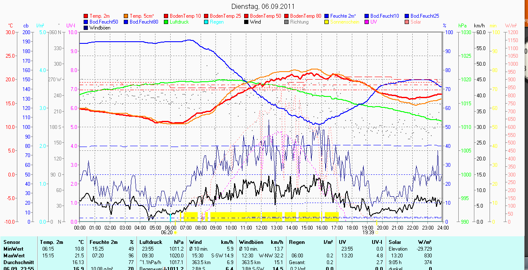Click the BodenTemp 80 legend label

[306, 16]
